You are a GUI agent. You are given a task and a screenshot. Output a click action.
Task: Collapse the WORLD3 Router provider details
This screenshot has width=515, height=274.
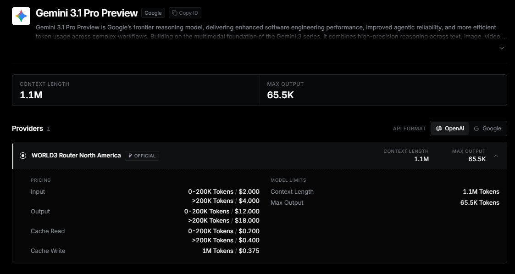pos(496,156)
